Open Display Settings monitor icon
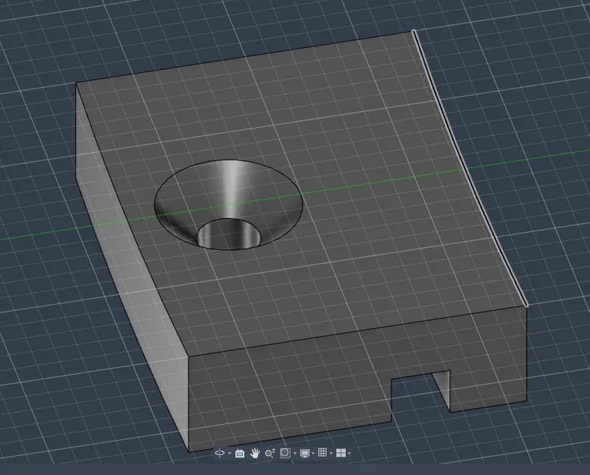Viewport: 590px width, 475px height. tap(304, 453)
